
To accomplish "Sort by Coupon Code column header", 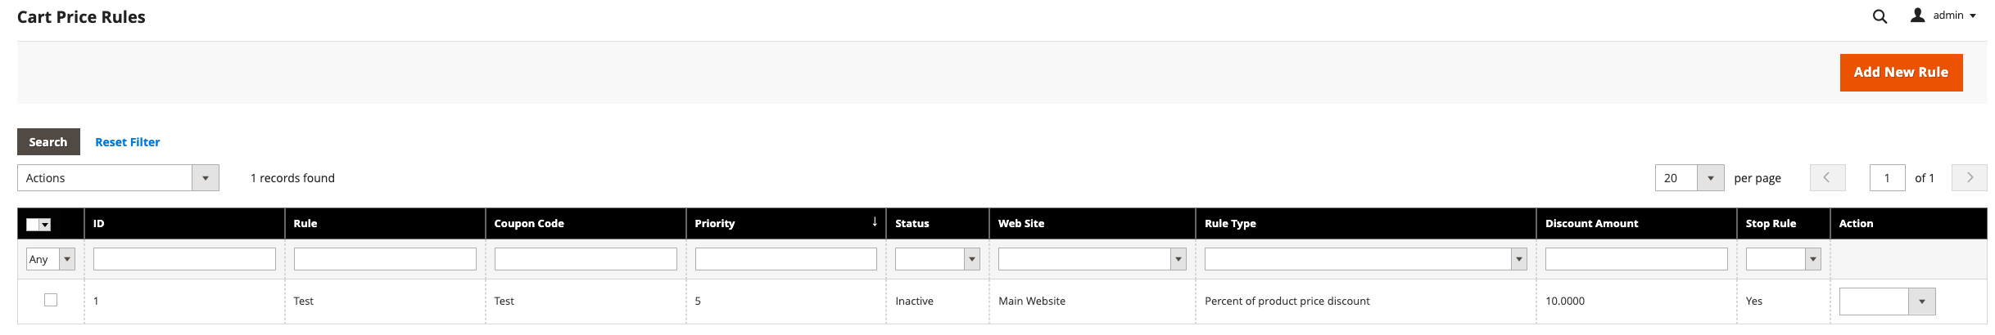I will [x=529, y=223].
